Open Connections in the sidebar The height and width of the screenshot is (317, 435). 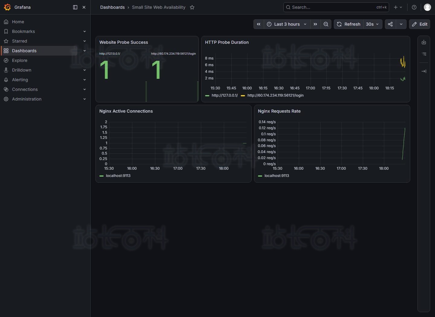[x=25, y=89]
